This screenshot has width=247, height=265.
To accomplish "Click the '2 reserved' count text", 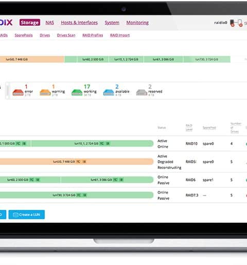I will point(155,89).
